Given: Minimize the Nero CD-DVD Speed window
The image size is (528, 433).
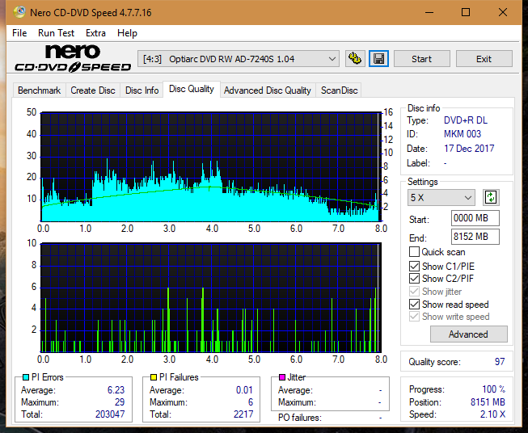Looking at the screenshot, I should click(429, 12).
